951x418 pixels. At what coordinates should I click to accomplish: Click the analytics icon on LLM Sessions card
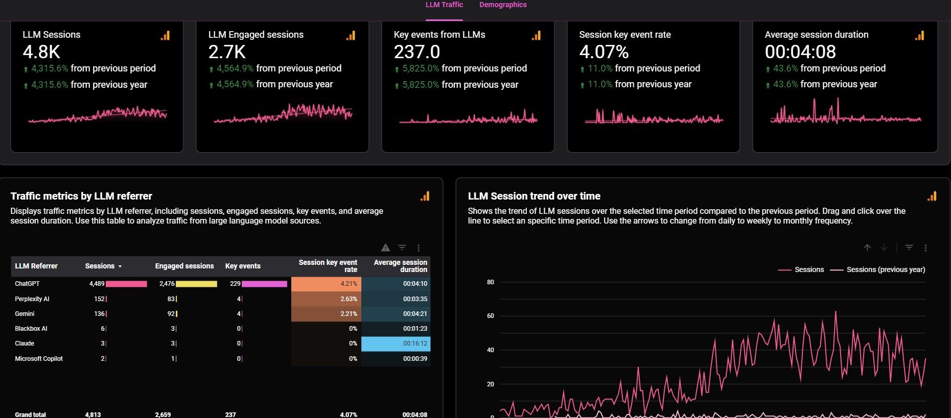(165, 36)
